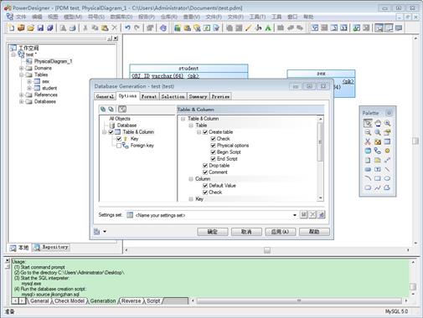Open the Summary tab

(198, 96)
